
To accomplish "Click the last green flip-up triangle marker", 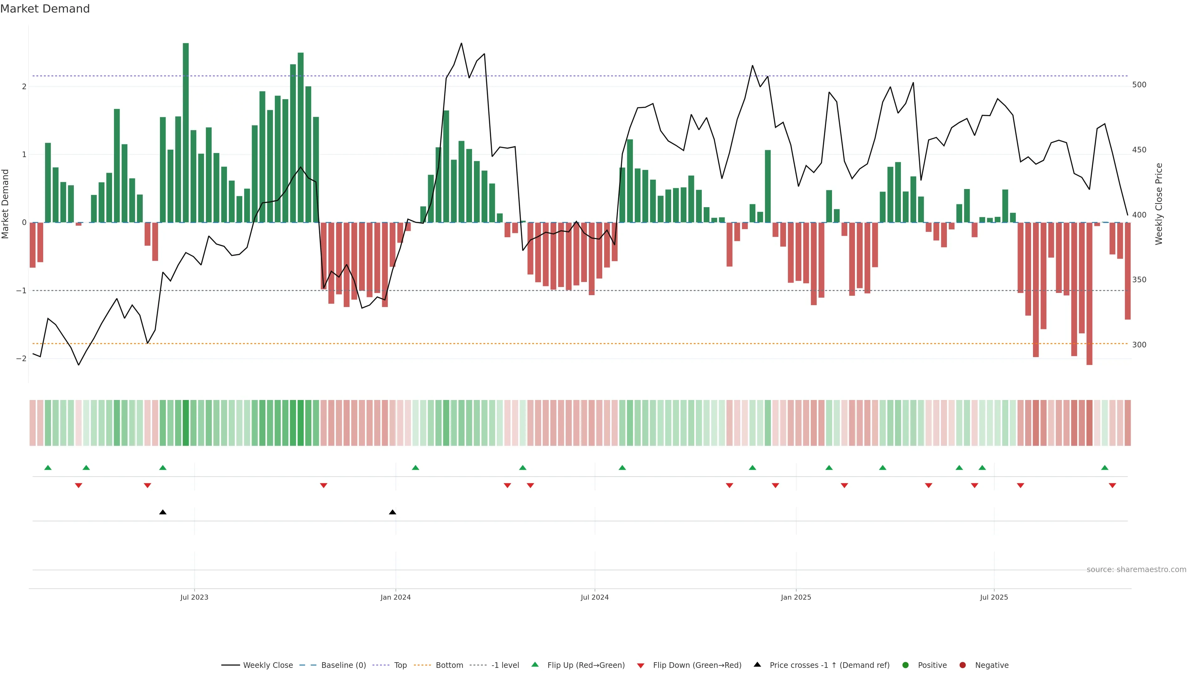I will tap(1104, 468).
